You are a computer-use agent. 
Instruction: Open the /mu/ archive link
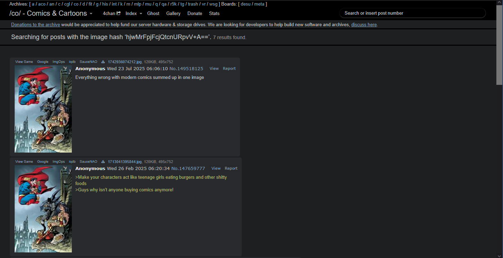coord(148,4)
